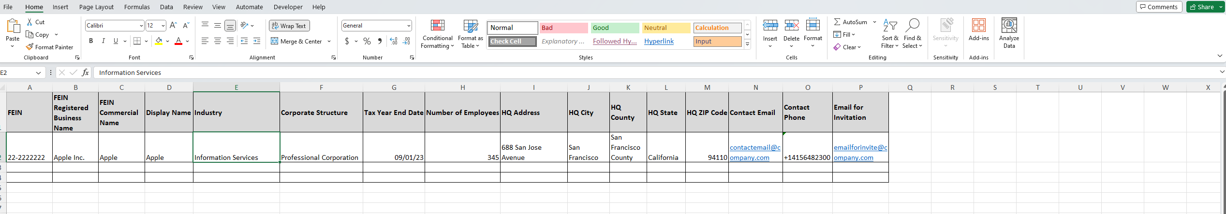This screenshot has height=214, width=1226.
Task: Click inside the formula bar text
Action: (x=130, y=72)
